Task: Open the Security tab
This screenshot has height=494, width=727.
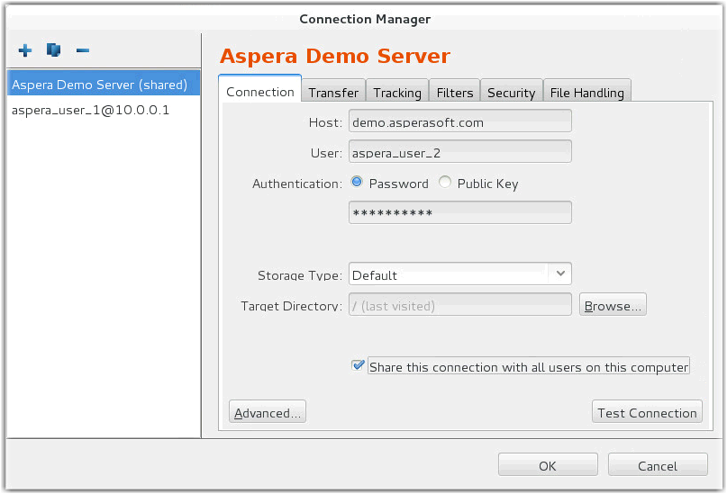Action: click(x=511, y=91)
